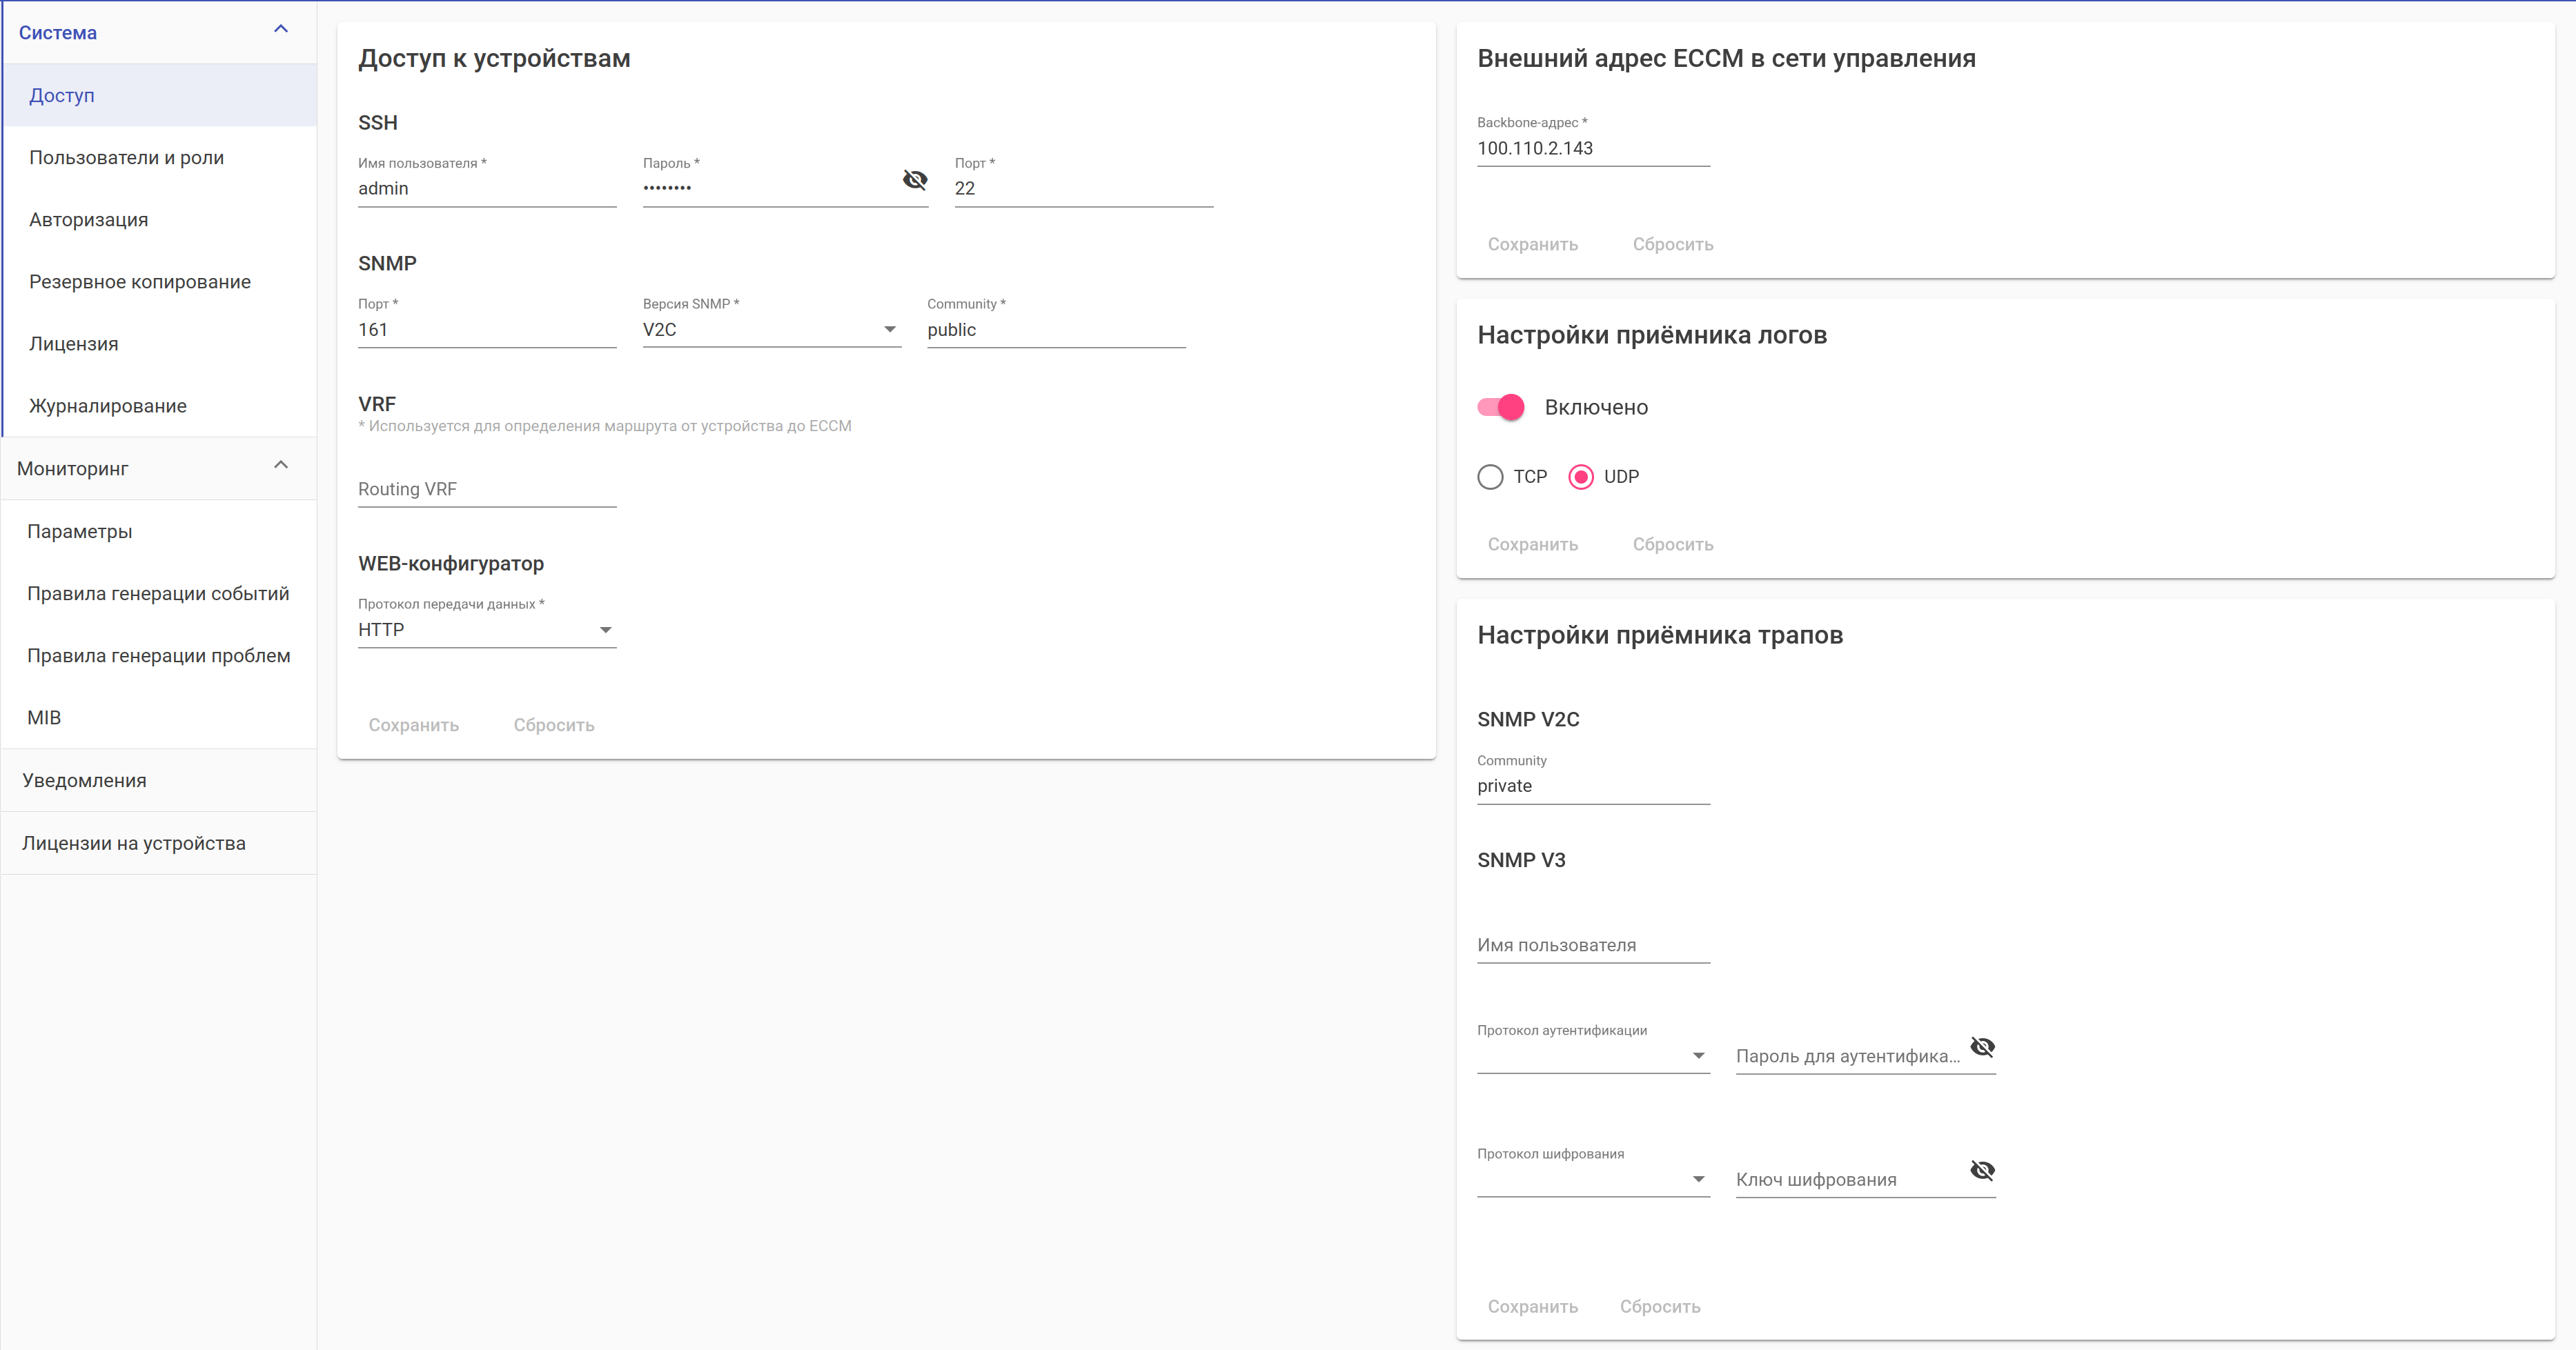Screen dimensions: 2576x1350
Task: Select the TCP radio button
Action: tap(1490, 477)
